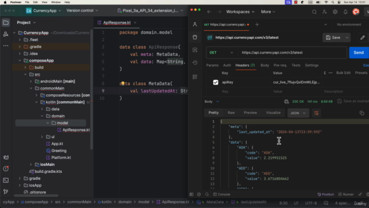Expand the .fleet folder

(x=20, y=40)
